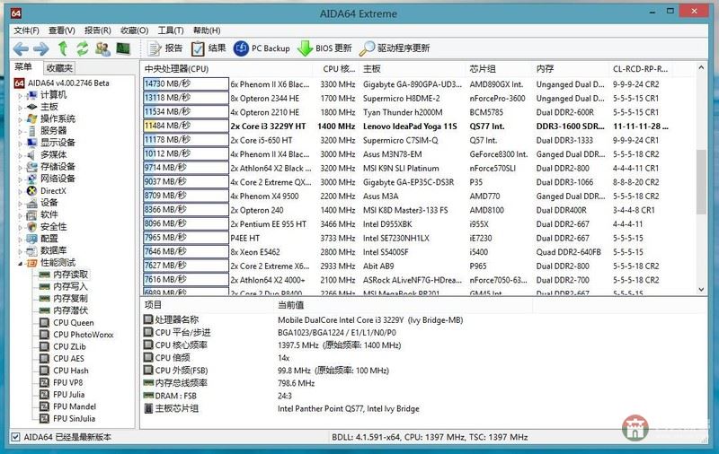Expand the 计算机 tree node
719x454 pixels.
20,95
